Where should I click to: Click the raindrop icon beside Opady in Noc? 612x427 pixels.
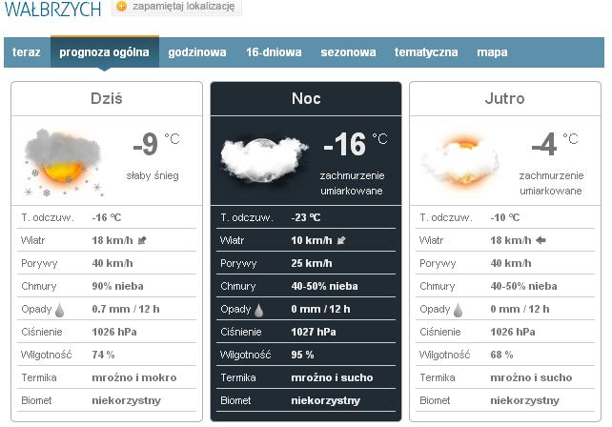click(258, 310)
